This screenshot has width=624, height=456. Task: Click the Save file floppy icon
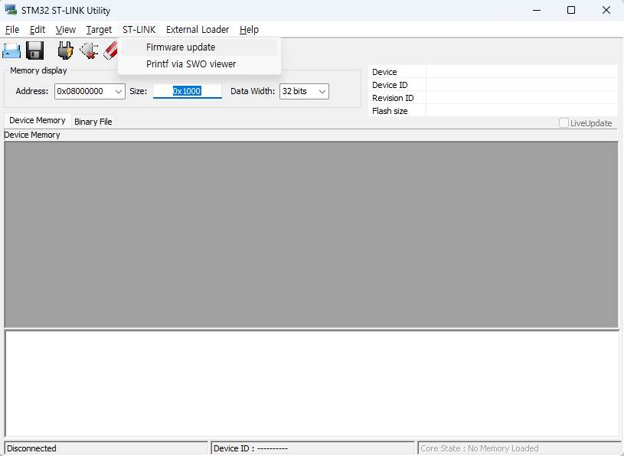(35, 50)
